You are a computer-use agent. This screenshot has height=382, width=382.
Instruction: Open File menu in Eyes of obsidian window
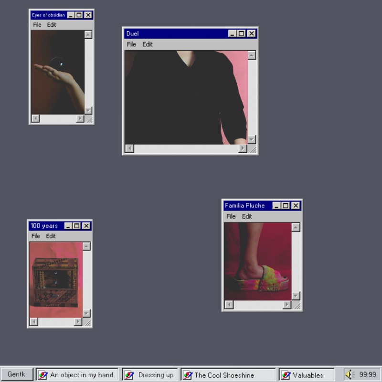point(37,25)
